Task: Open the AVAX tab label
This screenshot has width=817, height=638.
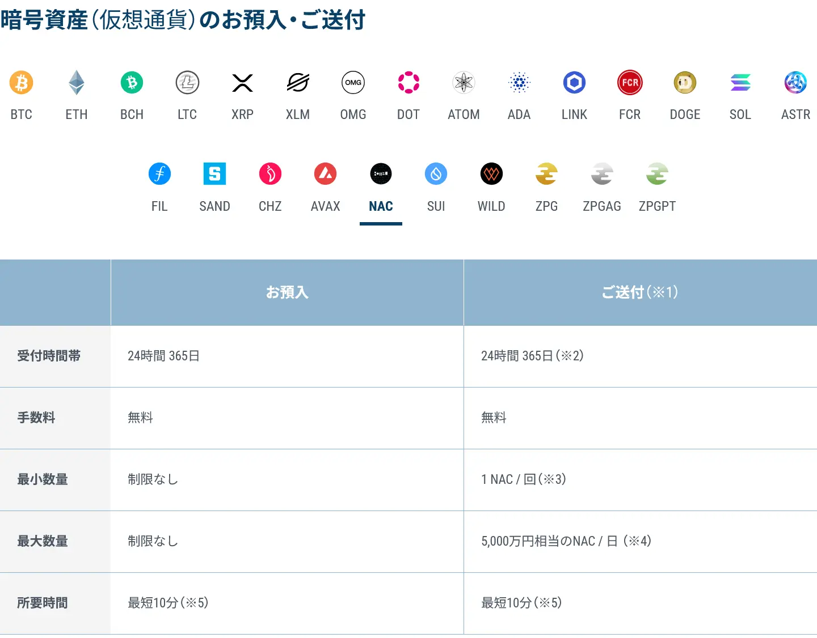Action: (326, 206)
